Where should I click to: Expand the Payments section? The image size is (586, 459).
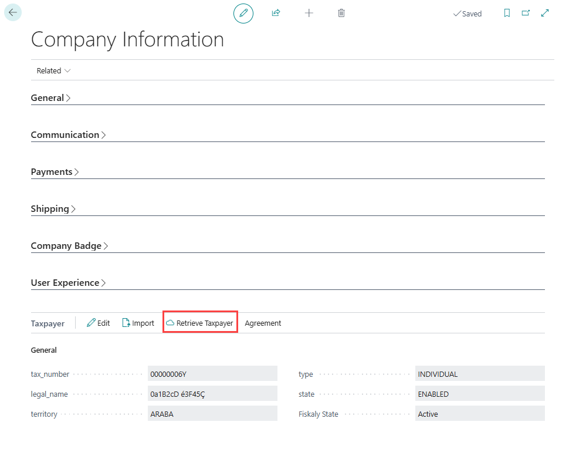tap(55, 172)
